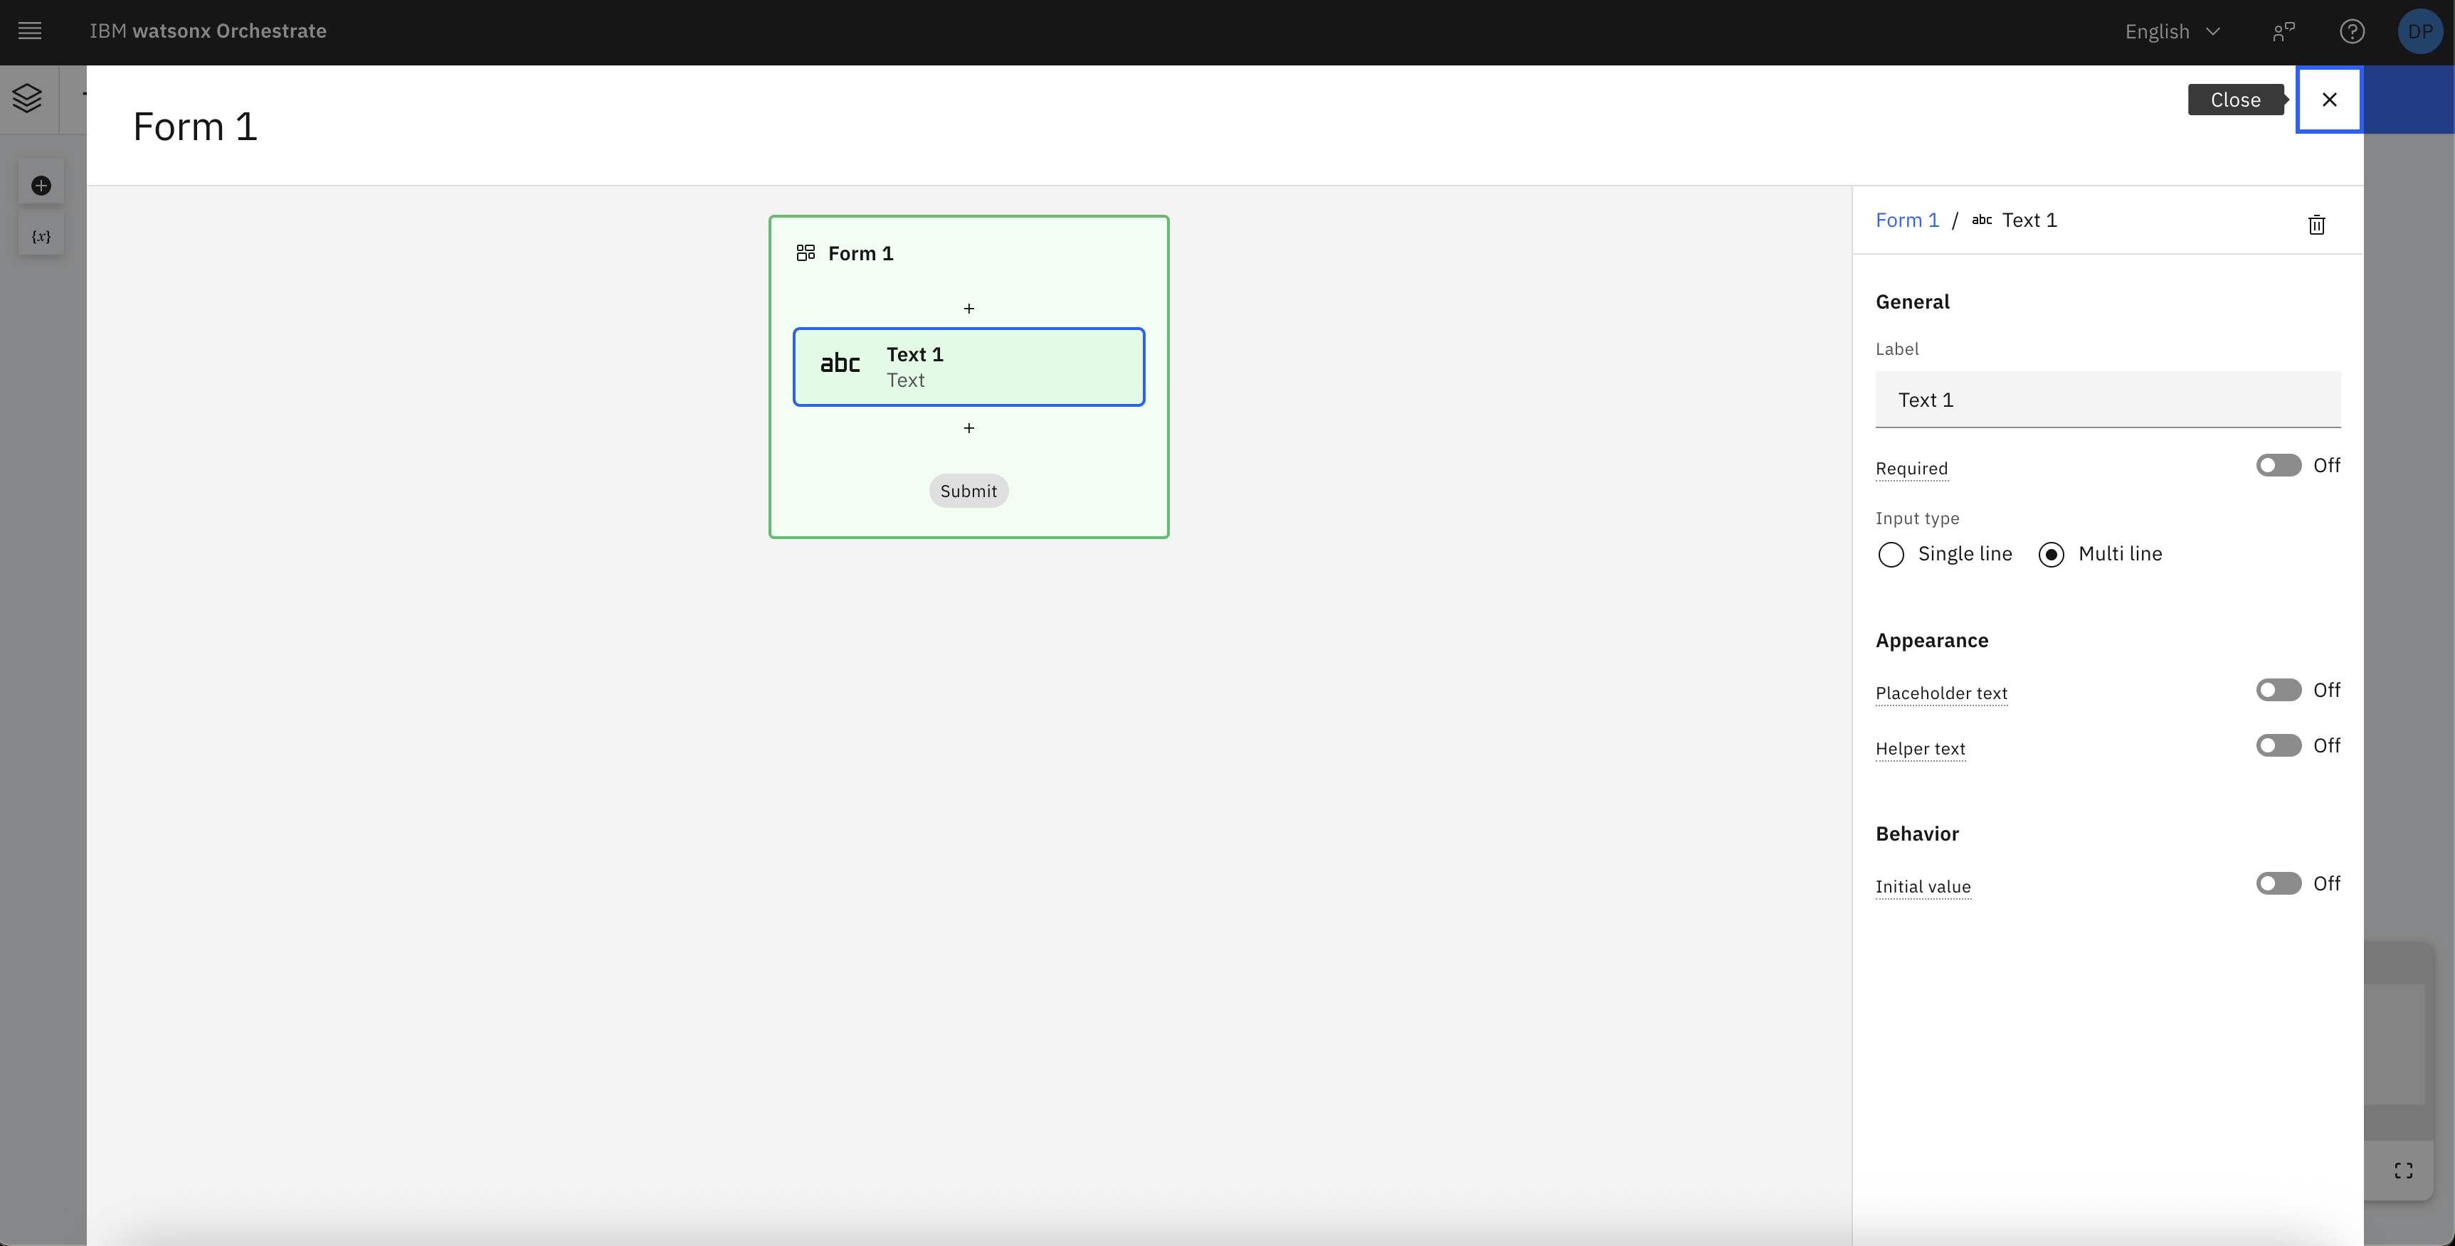This screenshot has height=1246, width=2455.
Task: Add a field above Text 1
Action: point(968,309)
